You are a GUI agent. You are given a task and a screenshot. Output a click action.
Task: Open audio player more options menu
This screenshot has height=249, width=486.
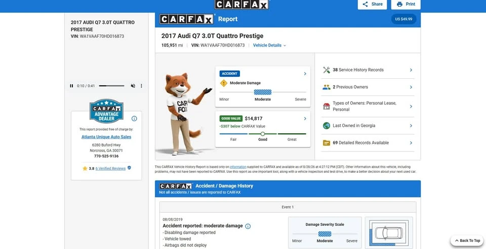[x=141, y=86]
